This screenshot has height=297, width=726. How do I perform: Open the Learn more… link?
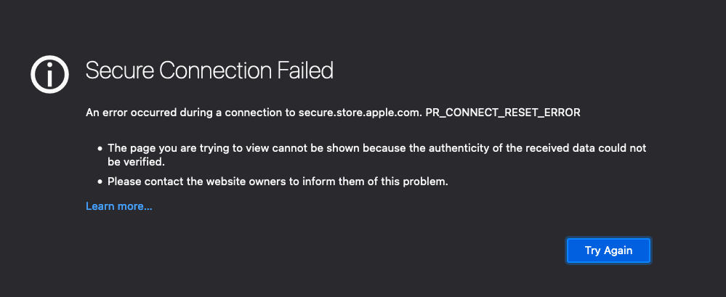119,206
